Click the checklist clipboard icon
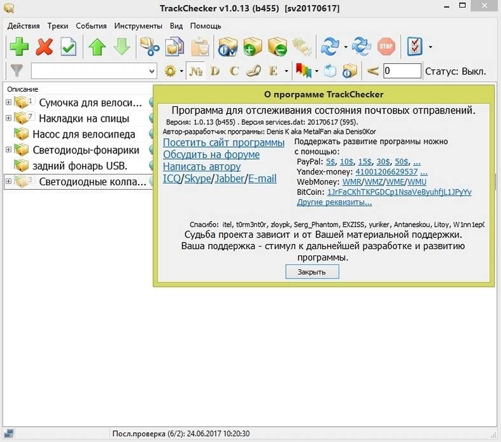501x442 pixels. pyautogui.click(x=414, y=47)
